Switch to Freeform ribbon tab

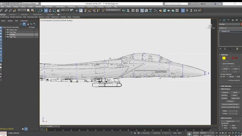(12, 14)
